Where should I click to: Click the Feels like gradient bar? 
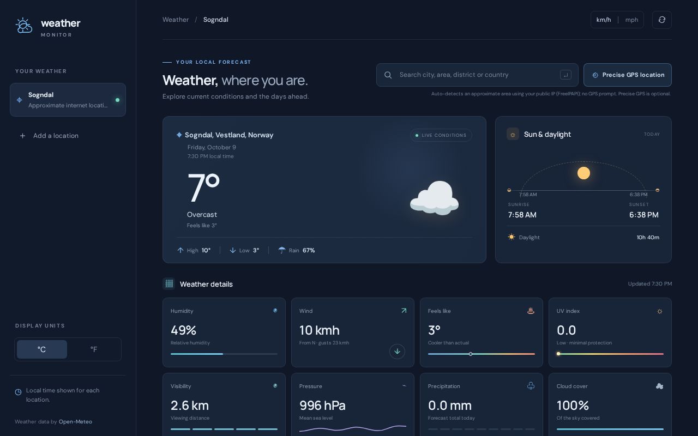pyautogui.click(x=482, y=354)
